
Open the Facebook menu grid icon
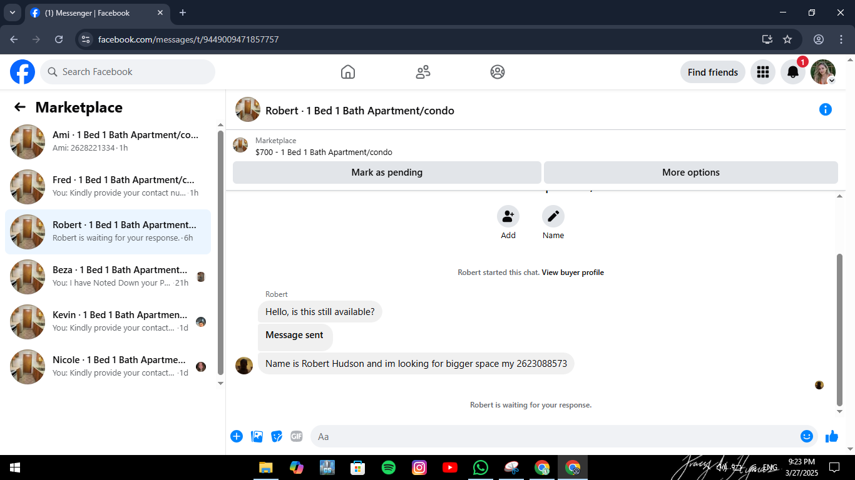point(763,72)
